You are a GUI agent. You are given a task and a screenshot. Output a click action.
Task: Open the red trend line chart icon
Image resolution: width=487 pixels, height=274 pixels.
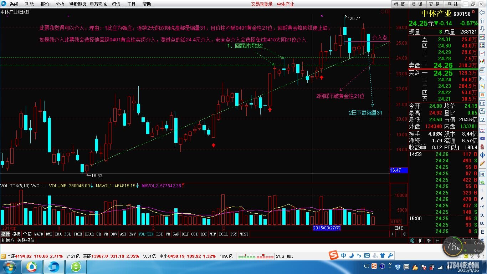[482, 54]
